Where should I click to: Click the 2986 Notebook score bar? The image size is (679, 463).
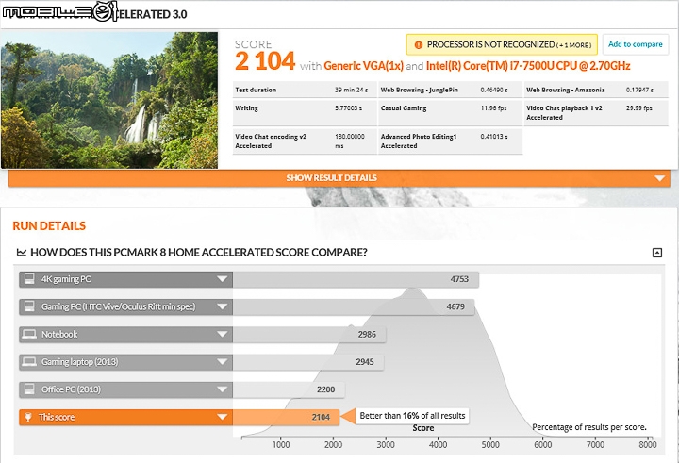pyautogui.click(x=309, y=335)
